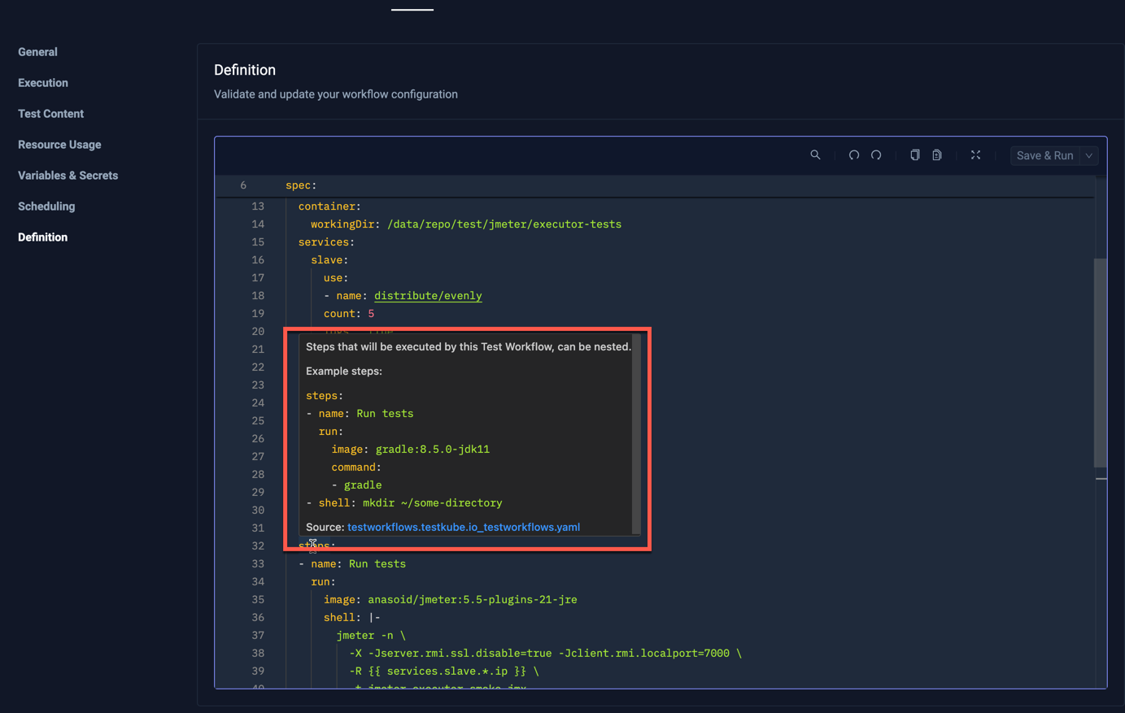1125x713 pixels.
Task: Click line number 14 in the editor
Action: 258,224
